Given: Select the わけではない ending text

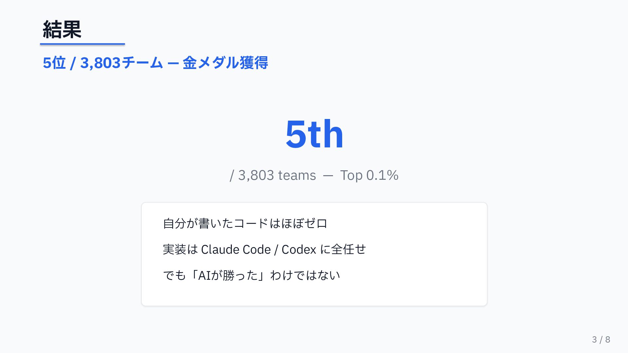Looking at the screenshot, I should pyautogui.click(x=305, y=275).
